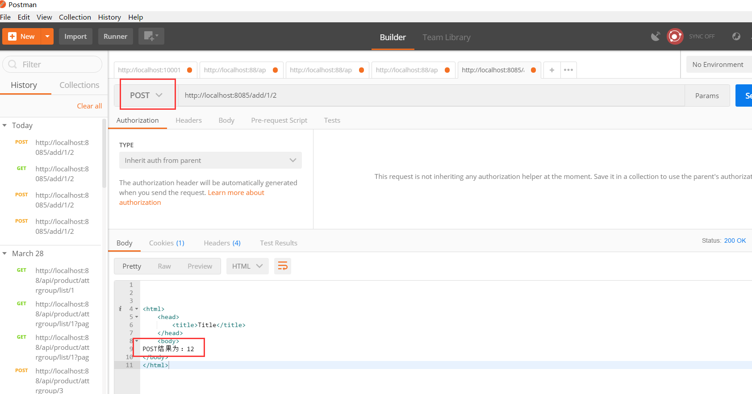
Task: Click the red sync status icon
Action: click(x=675, y=36)
